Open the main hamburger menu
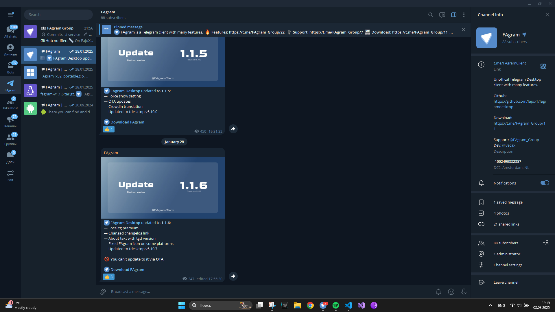 point(10,14)
